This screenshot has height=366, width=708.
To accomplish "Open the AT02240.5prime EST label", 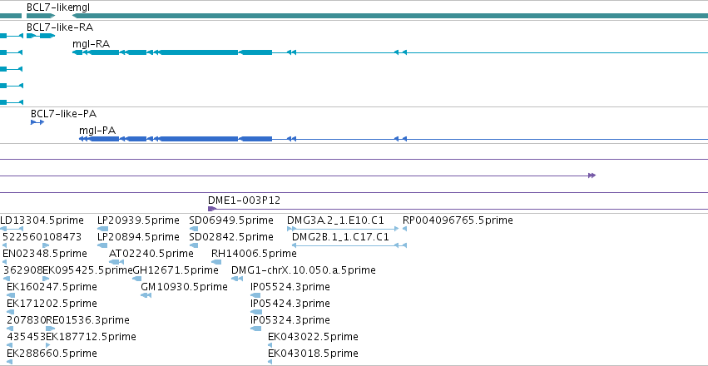I will point(151,254).
